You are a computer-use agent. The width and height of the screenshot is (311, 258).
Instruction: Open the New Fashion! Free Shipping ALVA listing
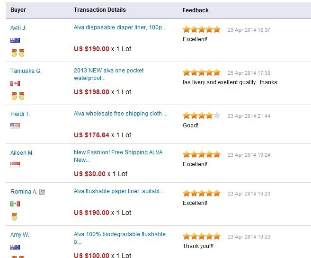(118, 156)
